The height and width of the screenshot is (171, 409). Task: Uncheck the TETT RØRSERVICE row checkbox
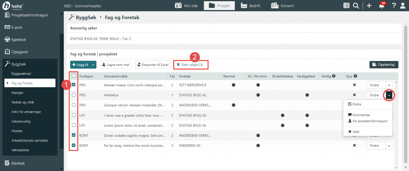pos(73,85)
